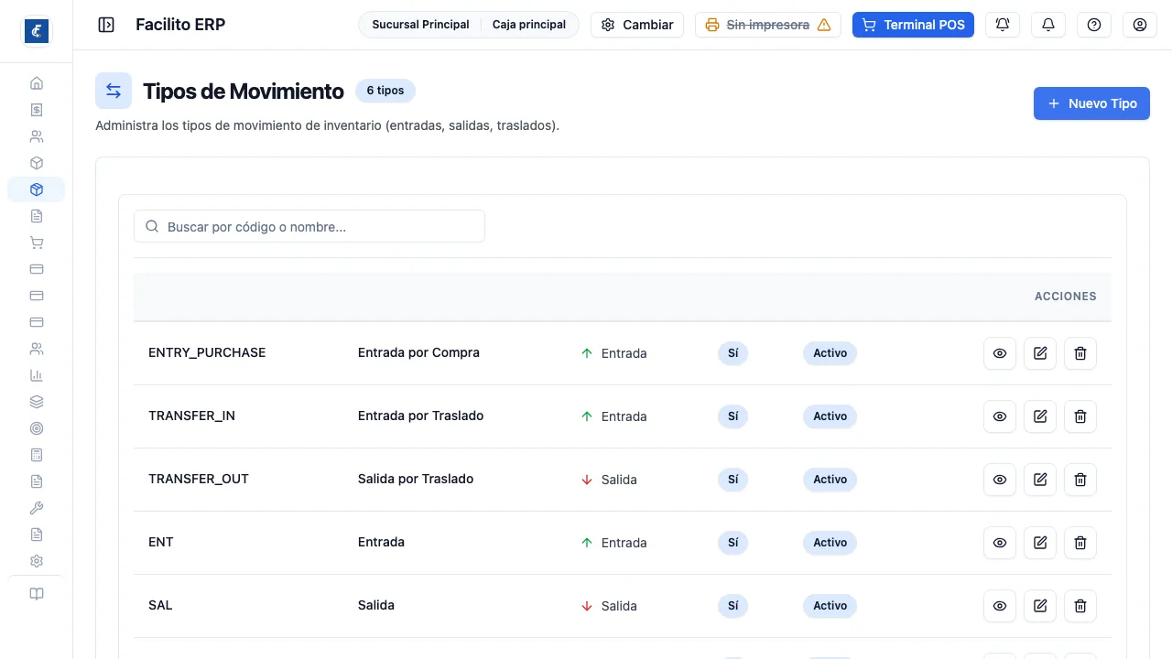Click the Facilito ERP title text
Viewport: 1172px width, 659px height.
tap(180, 25)
